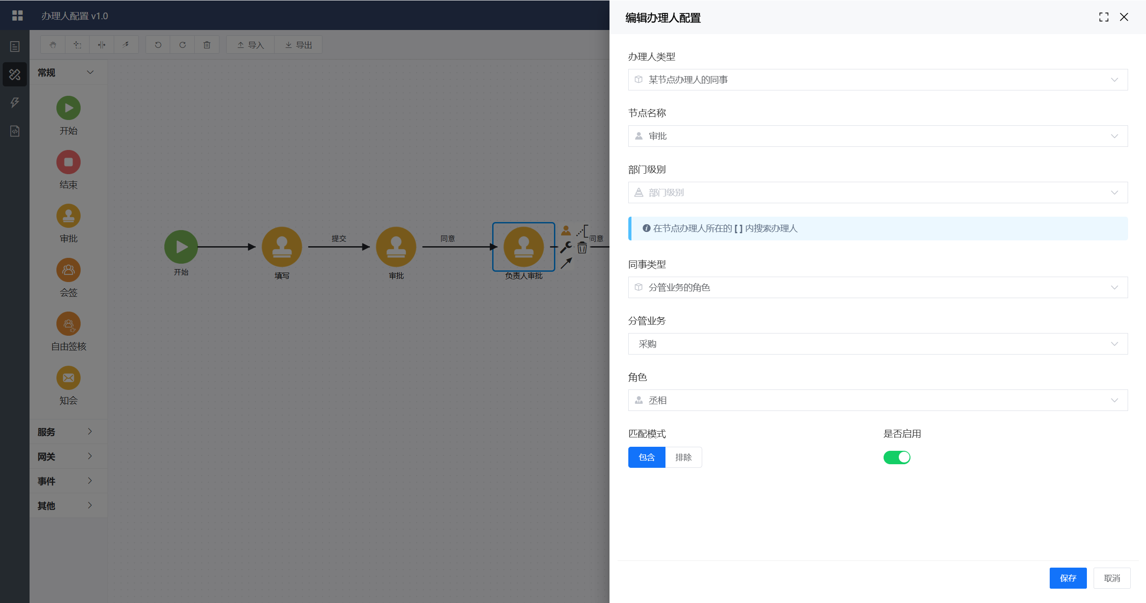The height and width of the screenshot is (603, 1146).
Task: Click the lightning icon in left sidebar
Action: [x=15, y=103]
